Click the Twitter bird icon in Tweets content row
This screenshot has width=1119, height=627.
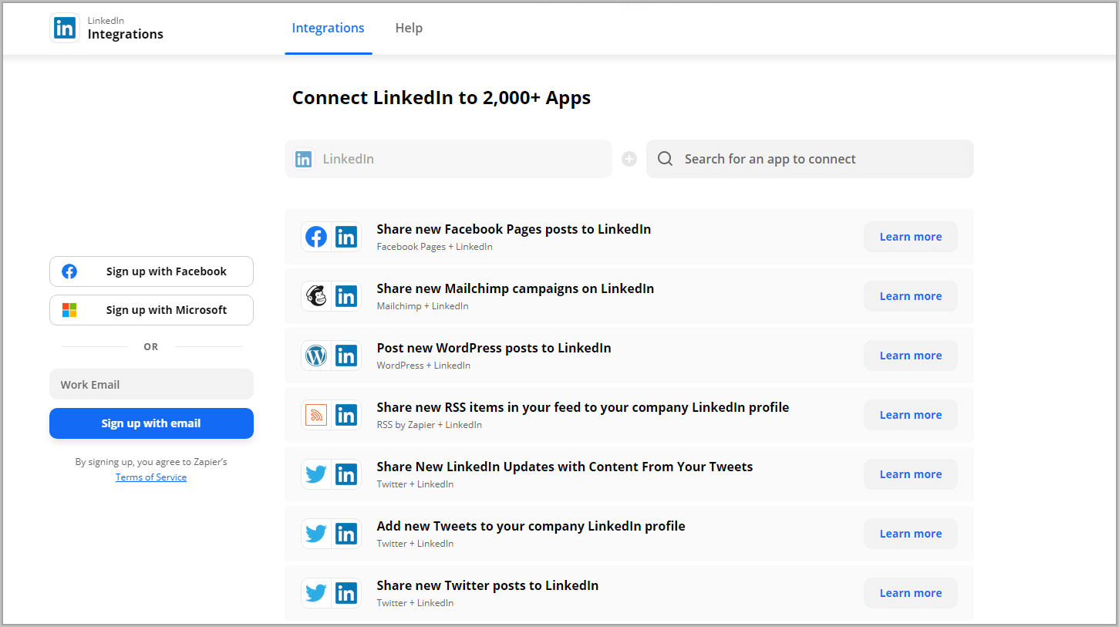(x=316, y=474)
